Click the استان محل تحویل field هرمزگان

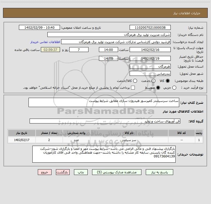(150, 66)
